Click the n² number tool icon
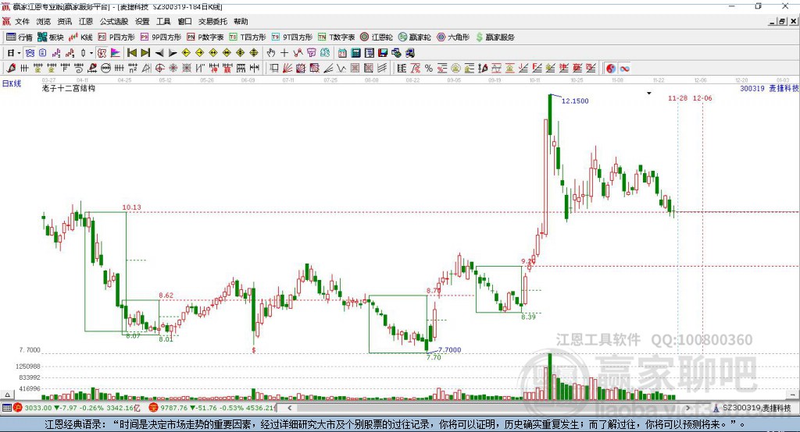The image size is (800, 432). [x=133, y=68]
